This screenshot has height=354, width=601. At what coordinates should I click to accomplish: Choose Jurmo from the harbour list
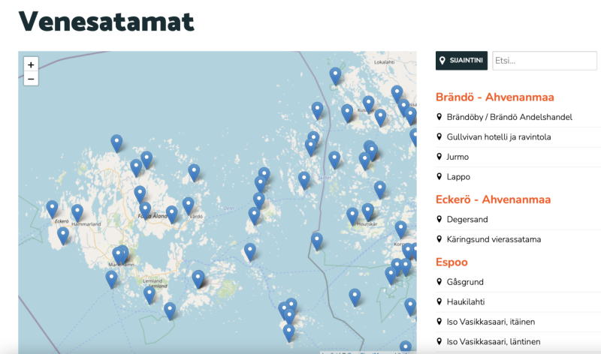(458, 157)
